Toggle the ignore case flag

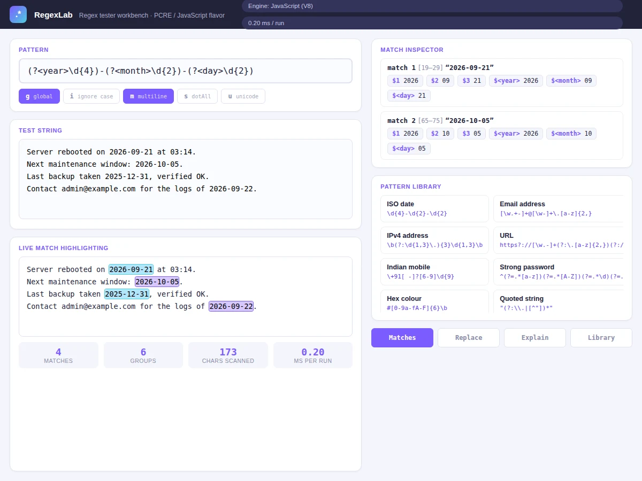[91, 96]
